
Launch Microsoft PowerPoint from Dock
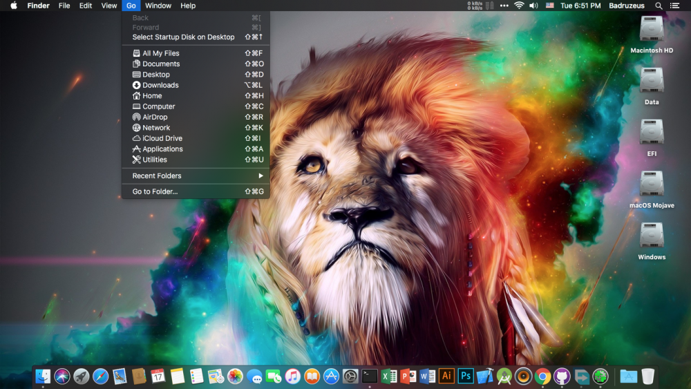408,377
